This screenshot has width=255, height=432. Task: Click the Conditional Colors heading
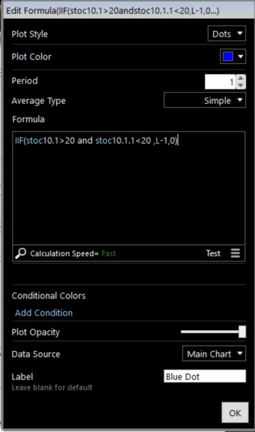coord(48,296)
